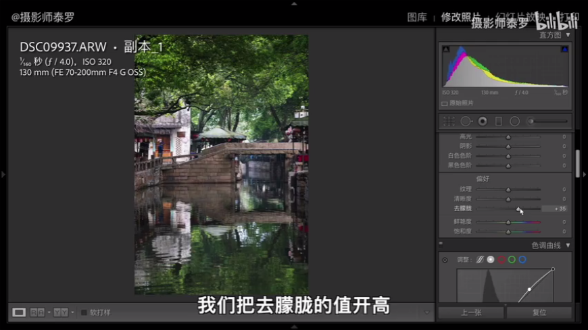Select the green channel curve circle
Image resolution: width=588 pixels, height=330 pixels.
(512, 260)
